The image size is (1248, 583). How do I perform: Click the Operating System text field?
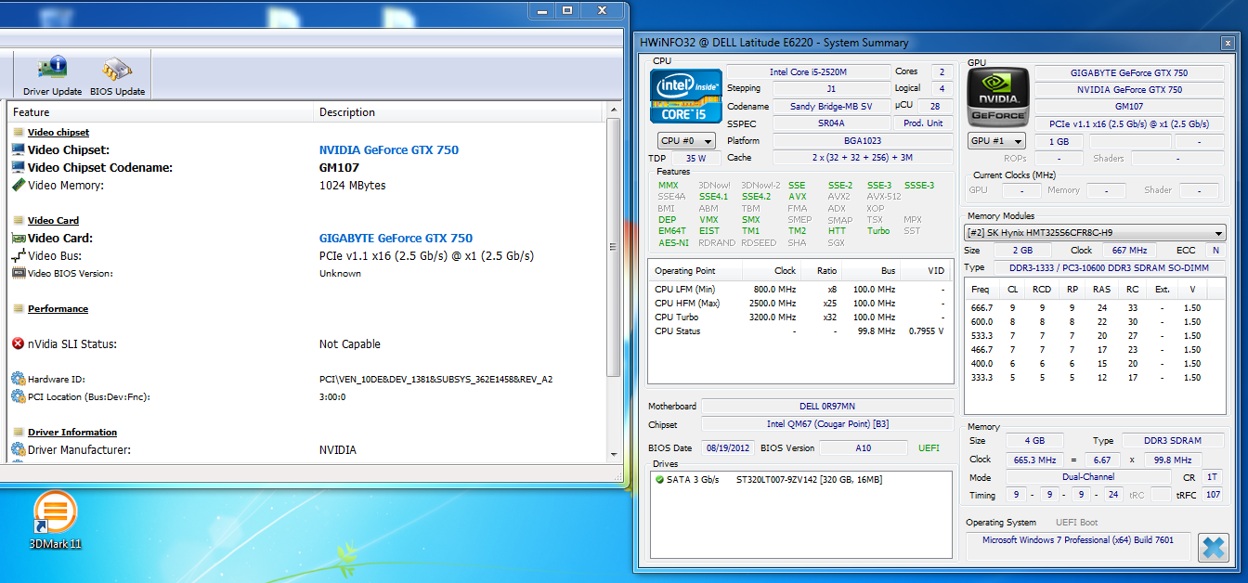[1078, 547]
